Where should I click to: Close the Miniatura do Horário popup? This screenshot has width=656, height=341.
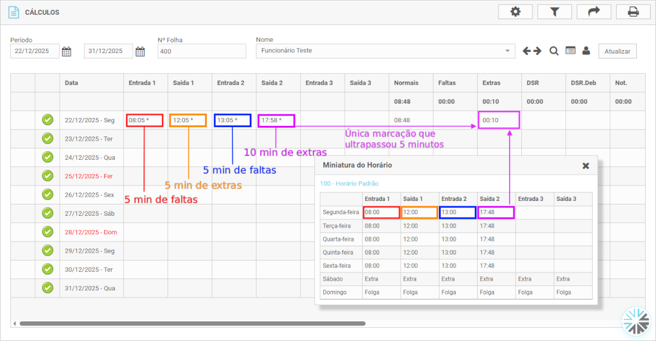(x=586, y=166)
